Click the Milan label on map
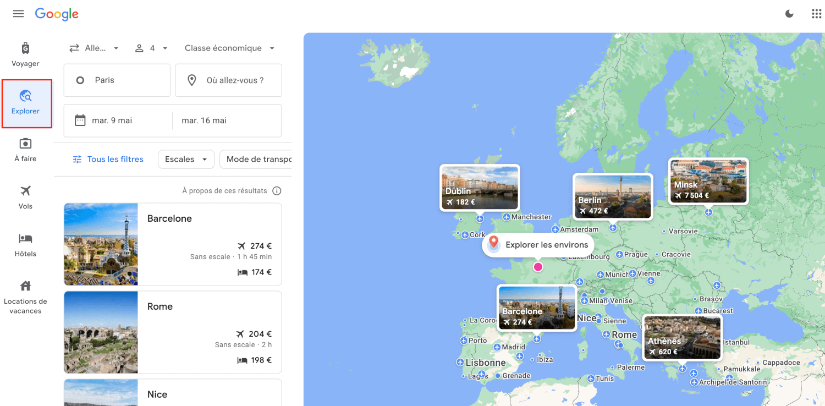Image resolution: width=825 pixels, height=406 pixels. click(598, 301)
